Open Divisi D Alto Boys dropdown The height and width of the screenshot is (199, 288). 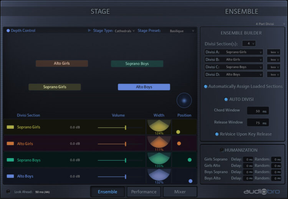[233, 75]
